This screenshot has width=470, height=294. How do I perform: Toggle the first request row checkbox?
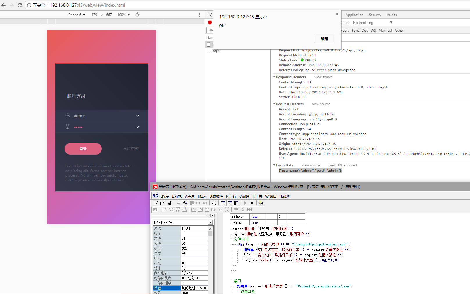[x=209, y=44]
